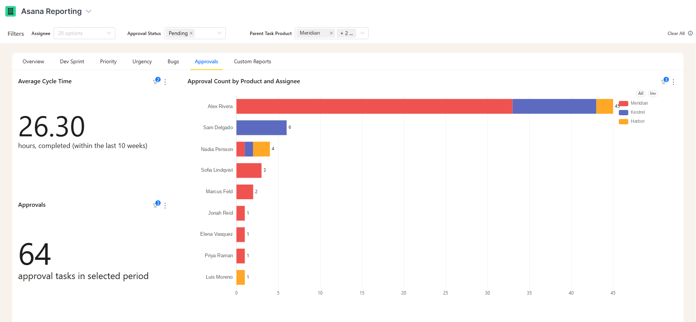Show the +2 more product tags
Viewport: 696px width, 322px height.
pos(346,33)
